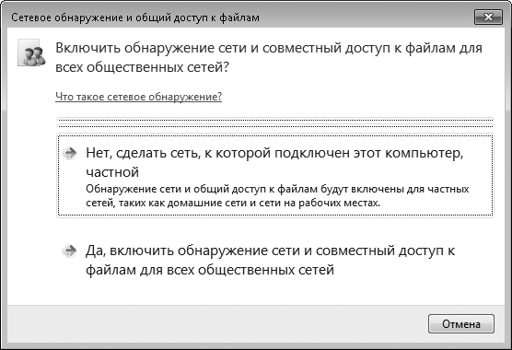The image size is (512, 350).
Task: Click the title bar "Сетевое обнаружение и общий доступ"
Action: 135,17
